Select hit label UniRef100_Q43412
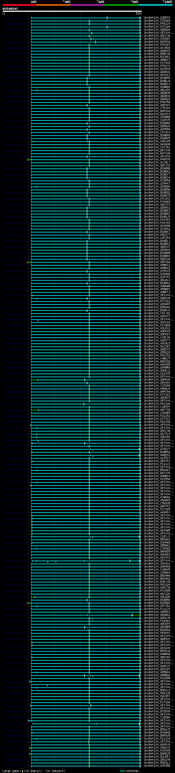The image size is (175, 773). coord(157,75)
